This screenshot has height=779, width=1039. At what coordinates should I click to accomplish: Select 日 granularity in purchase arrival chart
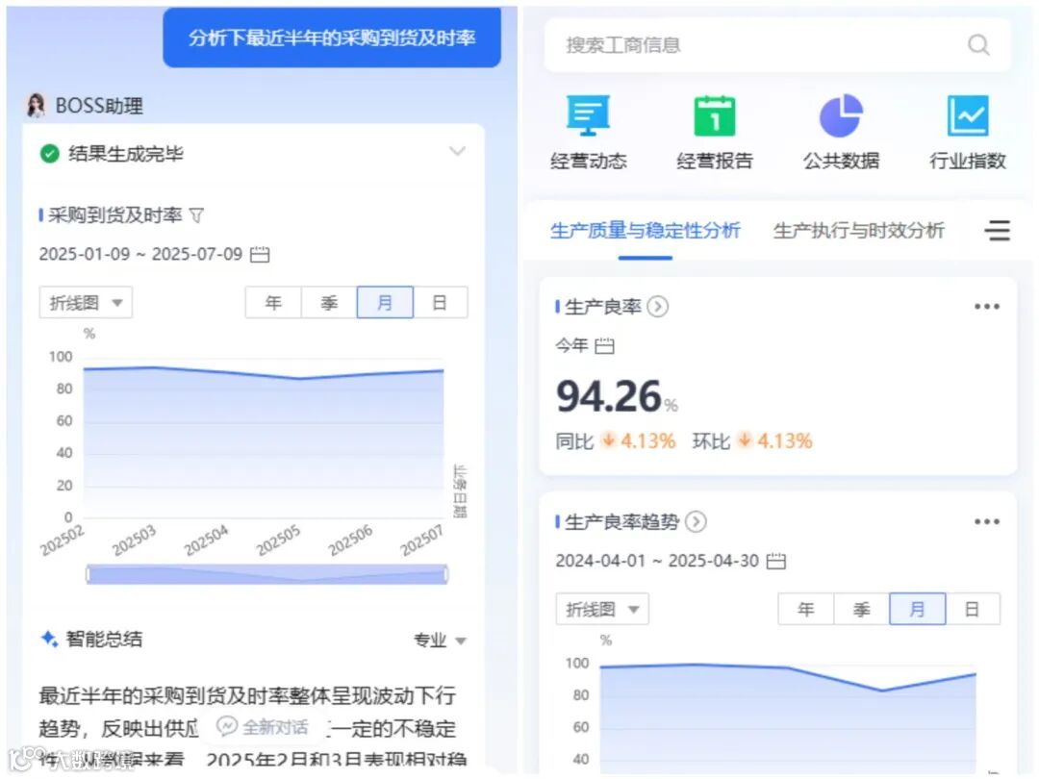pos(440,303)
